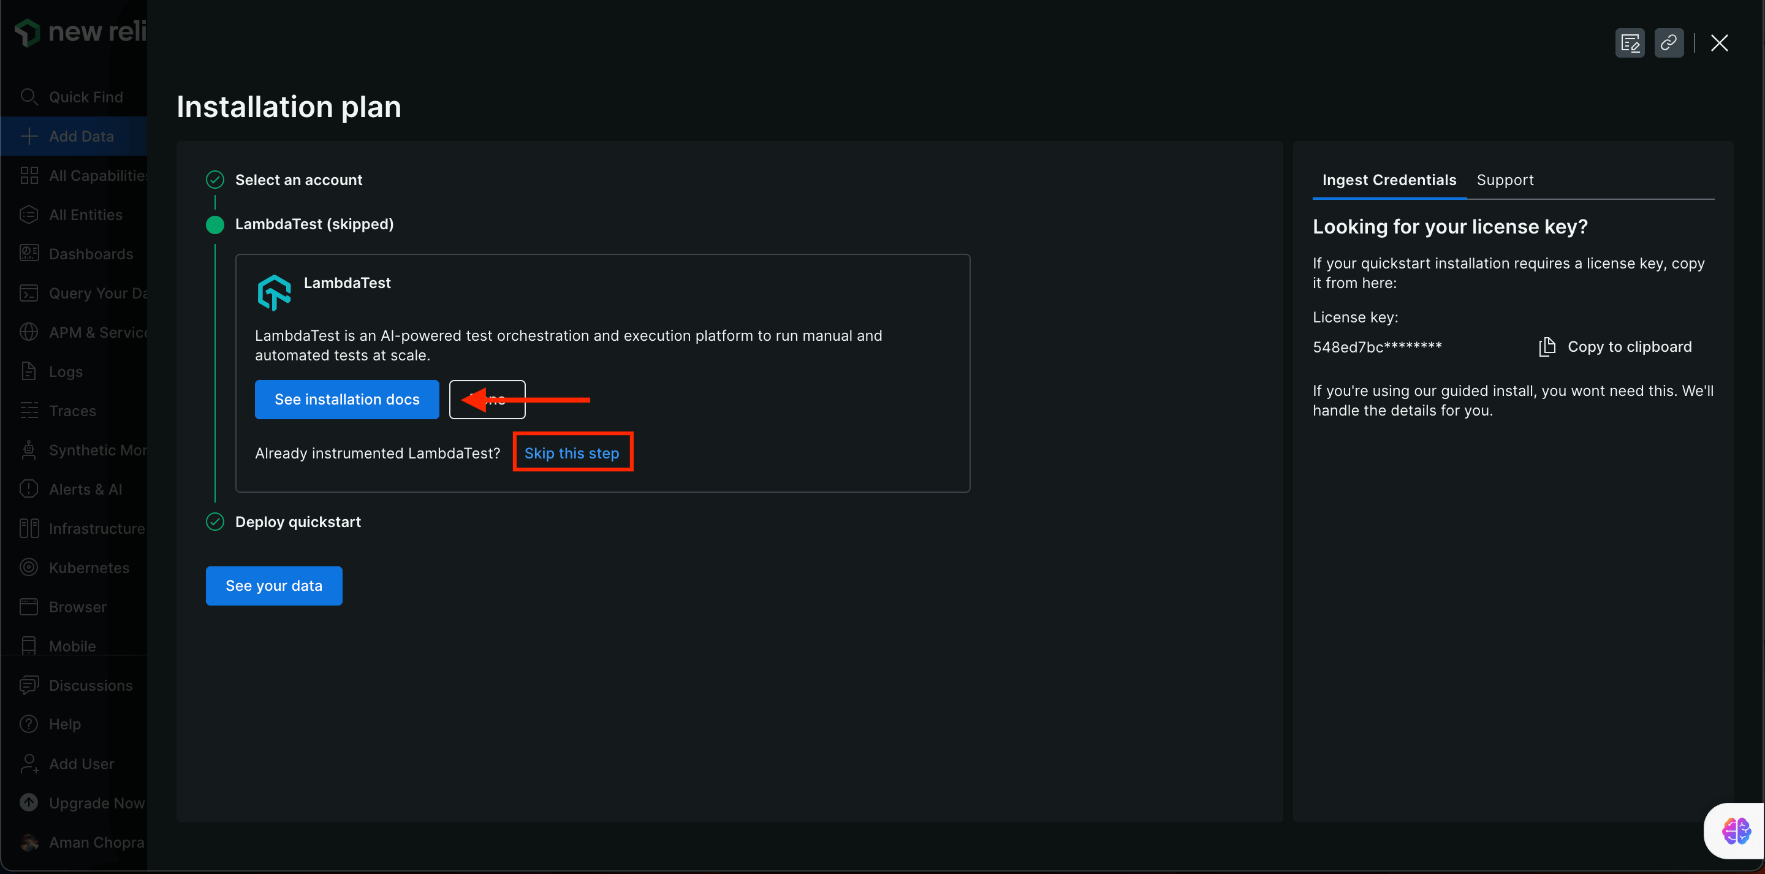Navigate to Traces section
This screenshot has height=874, width=1765.
(72, 410)
